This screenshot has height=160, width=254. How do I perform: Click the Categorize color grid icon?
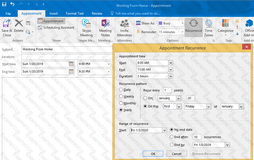tap(225, 23)
